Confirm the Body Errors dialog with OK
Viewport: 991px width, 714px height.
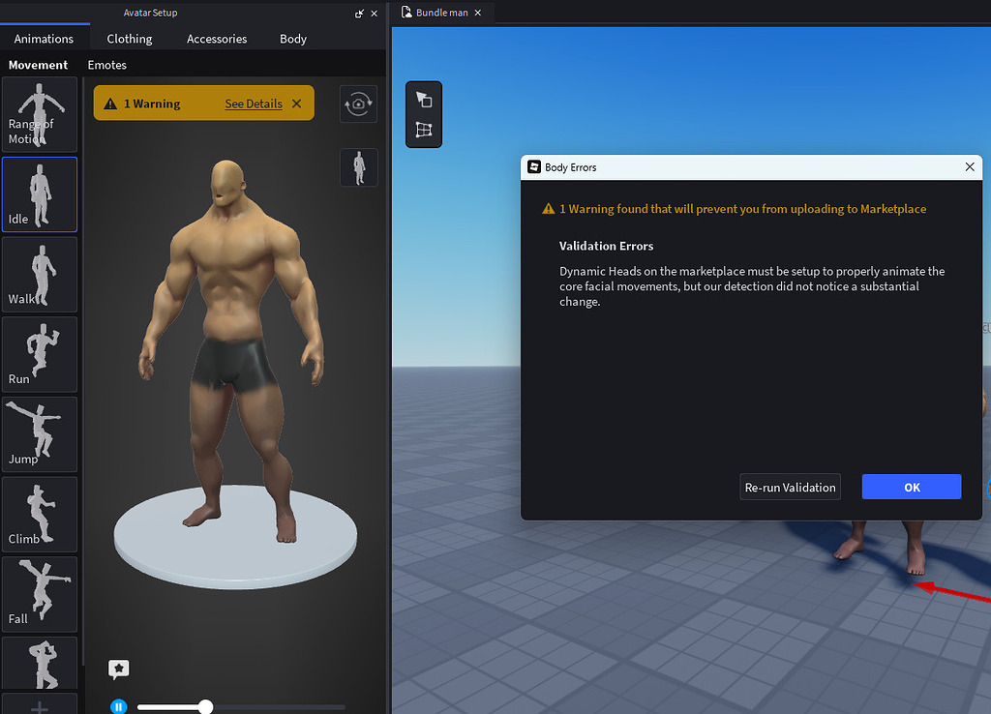(x=912, y=488)
